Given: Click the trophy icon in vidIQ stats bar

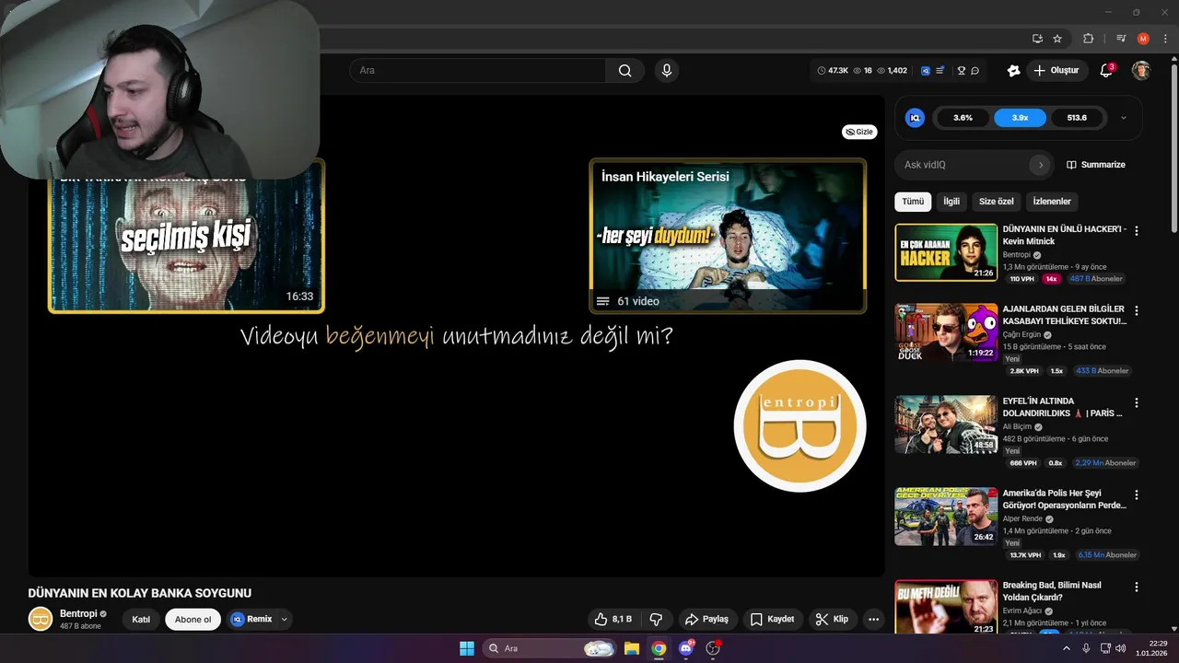Looking at the screenshot, I should tap(962, 71).
